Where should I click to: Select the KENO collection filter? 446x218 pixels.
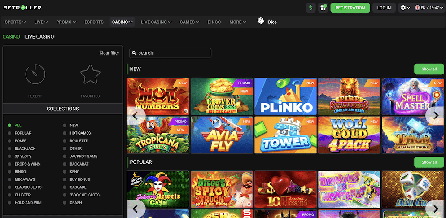click(x=71, y=172)
